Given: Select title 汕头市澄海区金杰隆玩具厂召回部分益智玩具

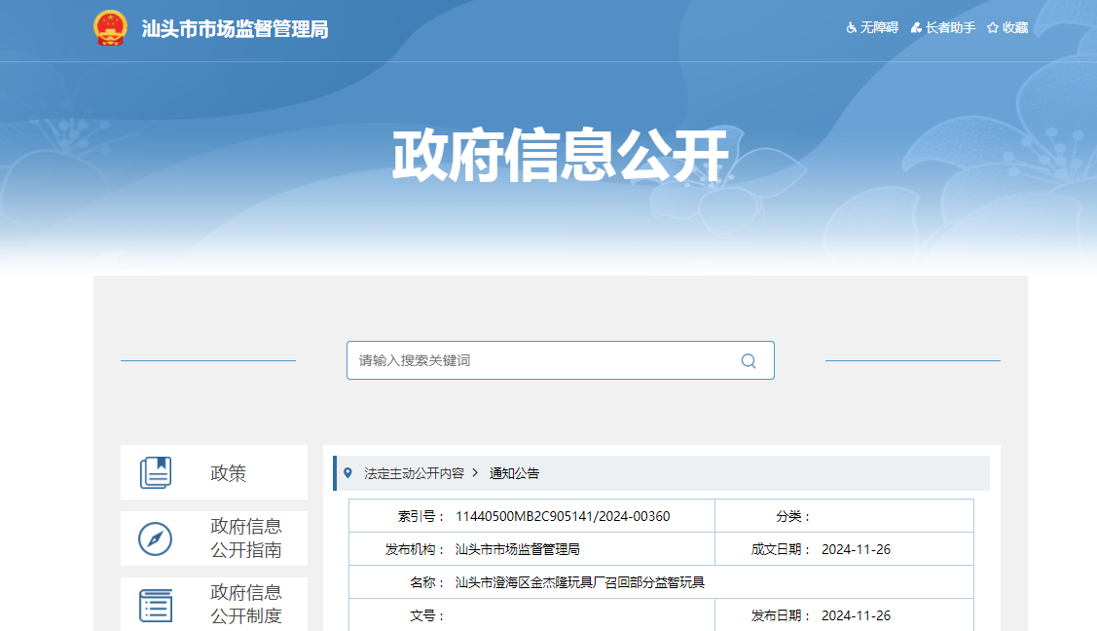Looking at the screenshot, I should tap(580, 582).
